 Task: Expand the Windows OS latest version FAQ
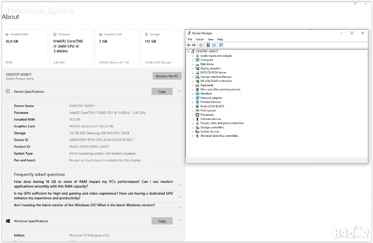tap(179, 207)
